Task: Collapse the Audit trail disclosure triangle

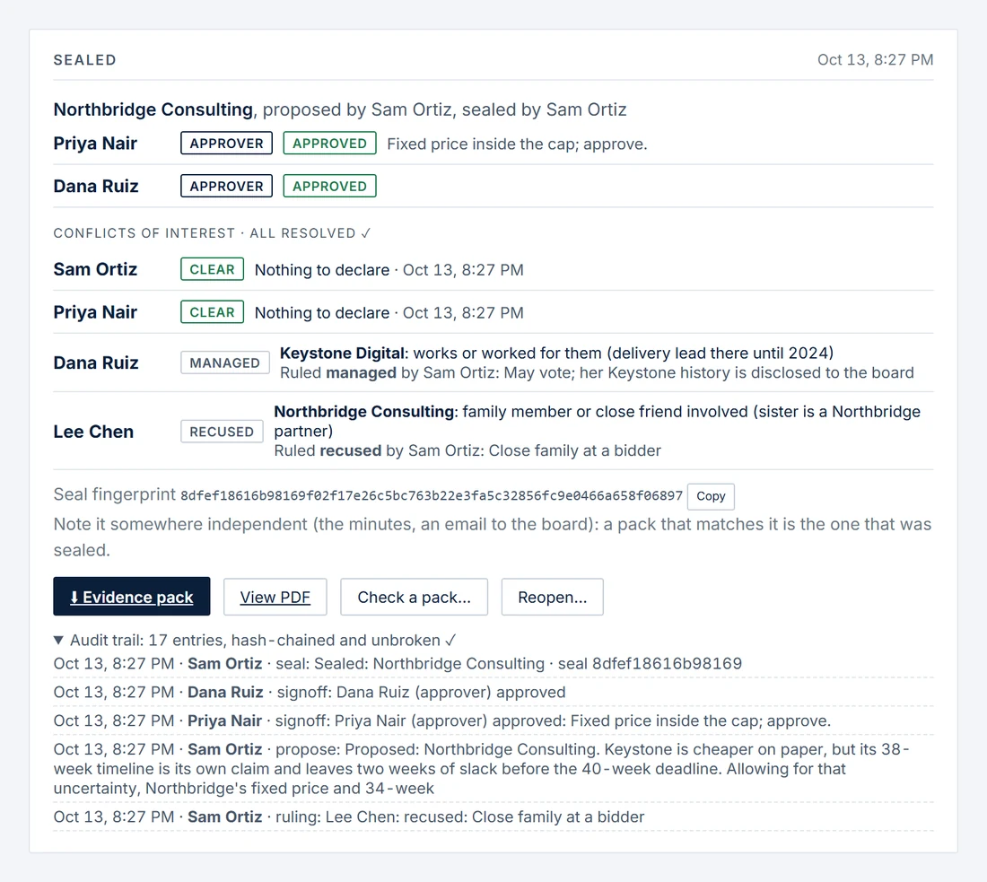Action: (58, 641)
